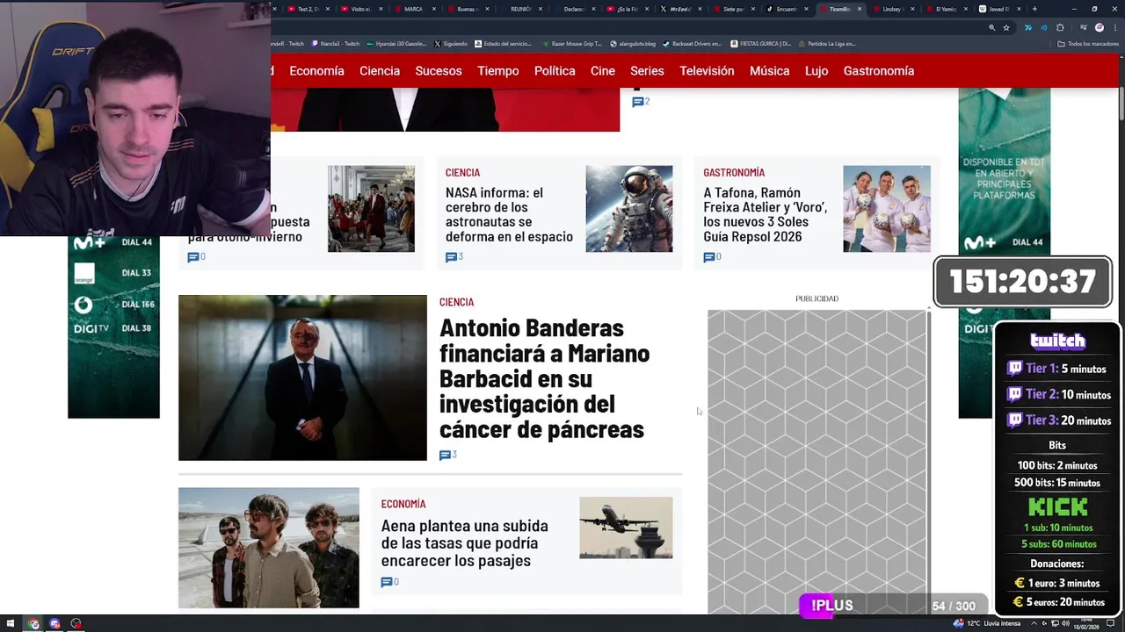Open the Lujo section in the menu
The height and width of the screenshot is (632, 1125).
pyautogui.click(x=817, y=71)
